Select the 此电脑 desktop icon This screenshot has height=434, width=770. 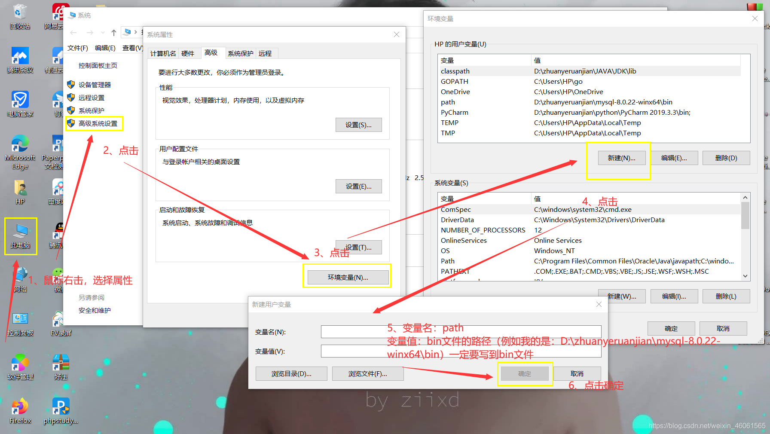(20, 236)
